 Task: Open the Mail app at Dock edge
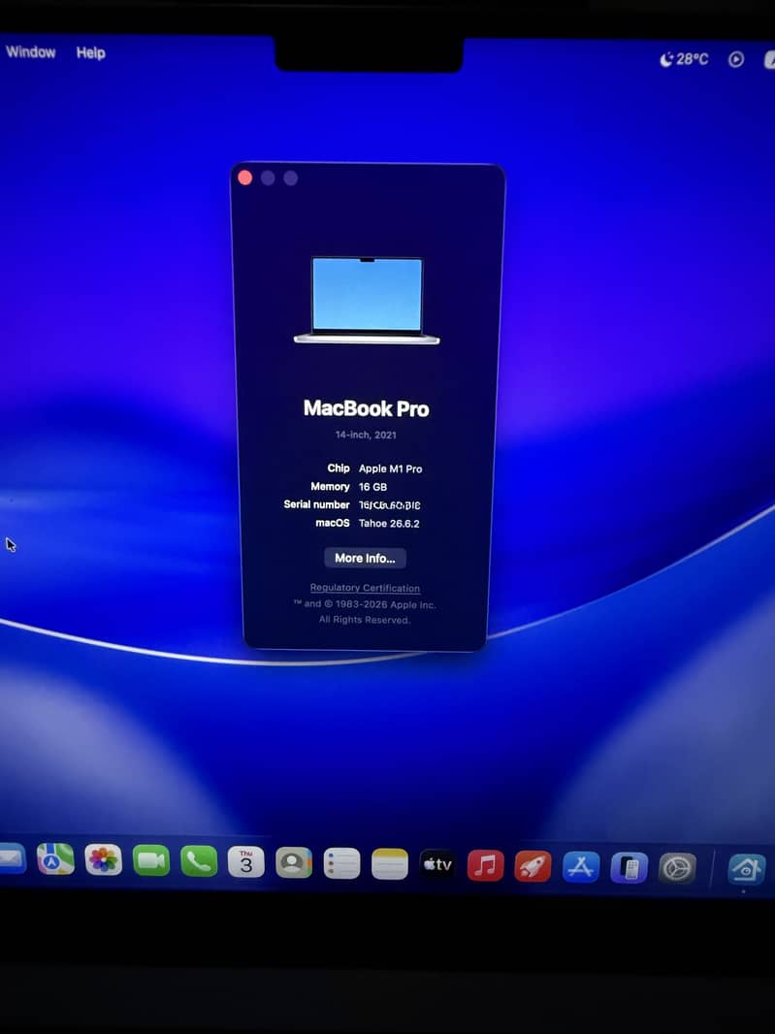point(12,857)
